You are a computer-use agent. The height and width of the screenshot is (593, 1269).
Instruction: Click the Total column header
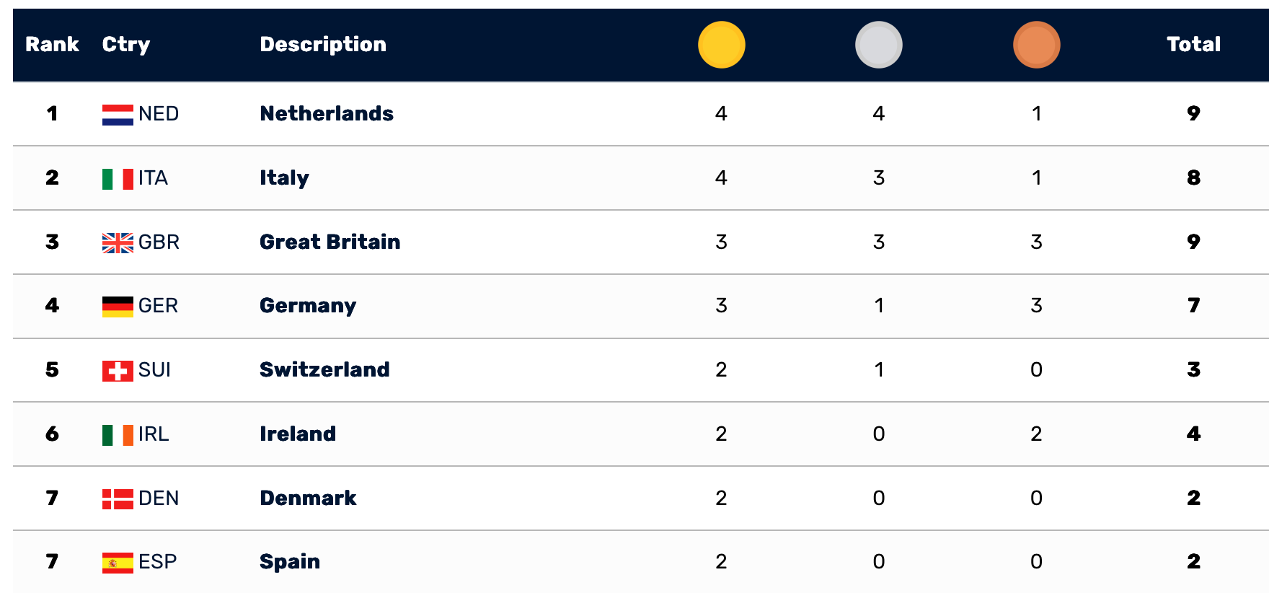[1193, 45]
